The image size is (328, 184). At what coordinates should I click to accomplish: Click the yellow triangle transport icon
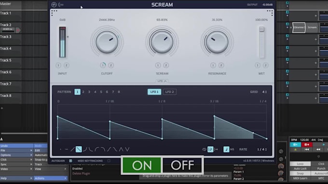click(x=295, y=149)
